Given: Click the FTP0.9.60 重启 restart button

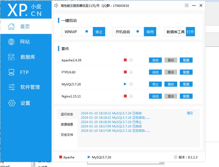Looking at the screenshot, I should [x=171, y=72].
